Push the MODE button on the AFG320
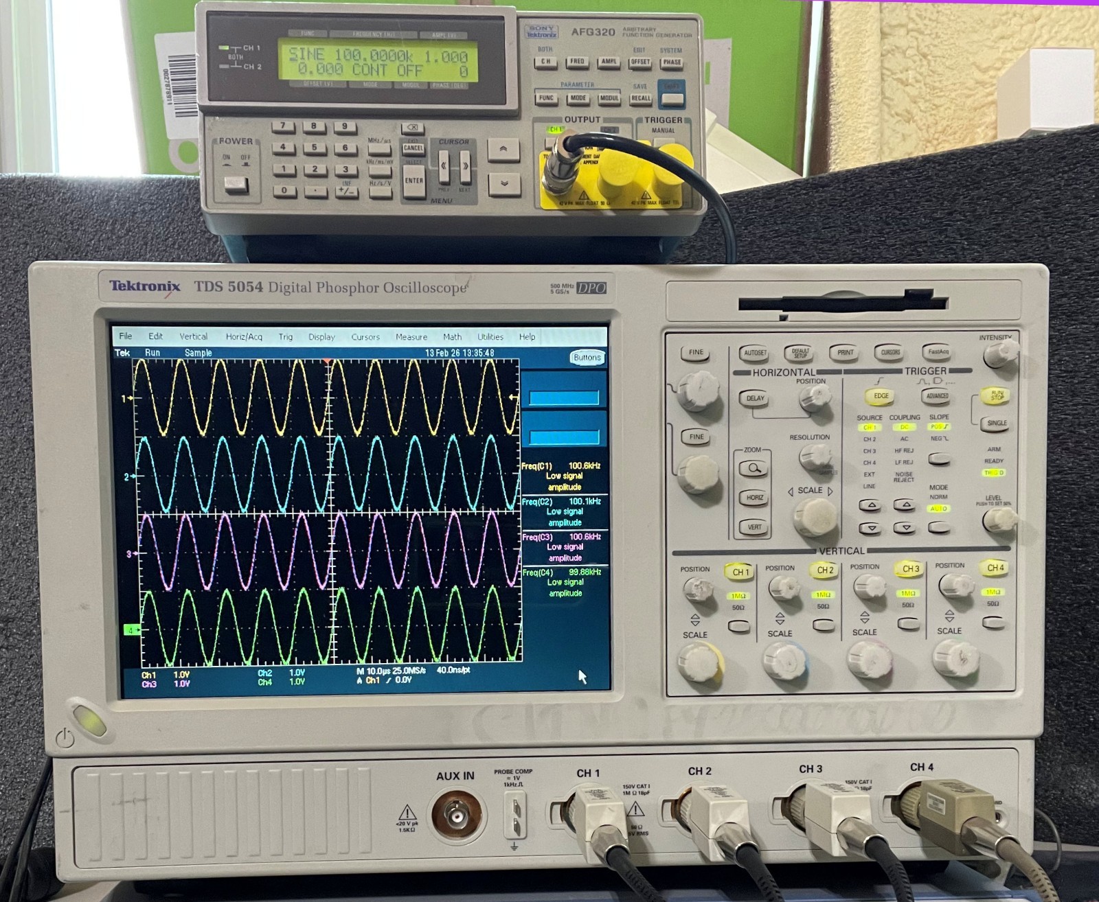1099x902 pixels. click(x=578, y=98)
